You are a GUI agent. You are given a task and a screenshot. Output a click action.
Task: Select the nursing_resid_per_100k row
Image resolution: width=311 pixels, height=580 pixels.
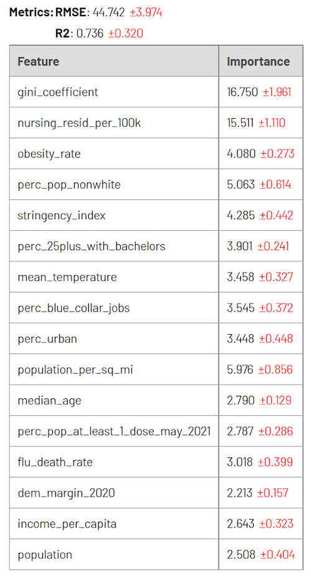[156, 123]
